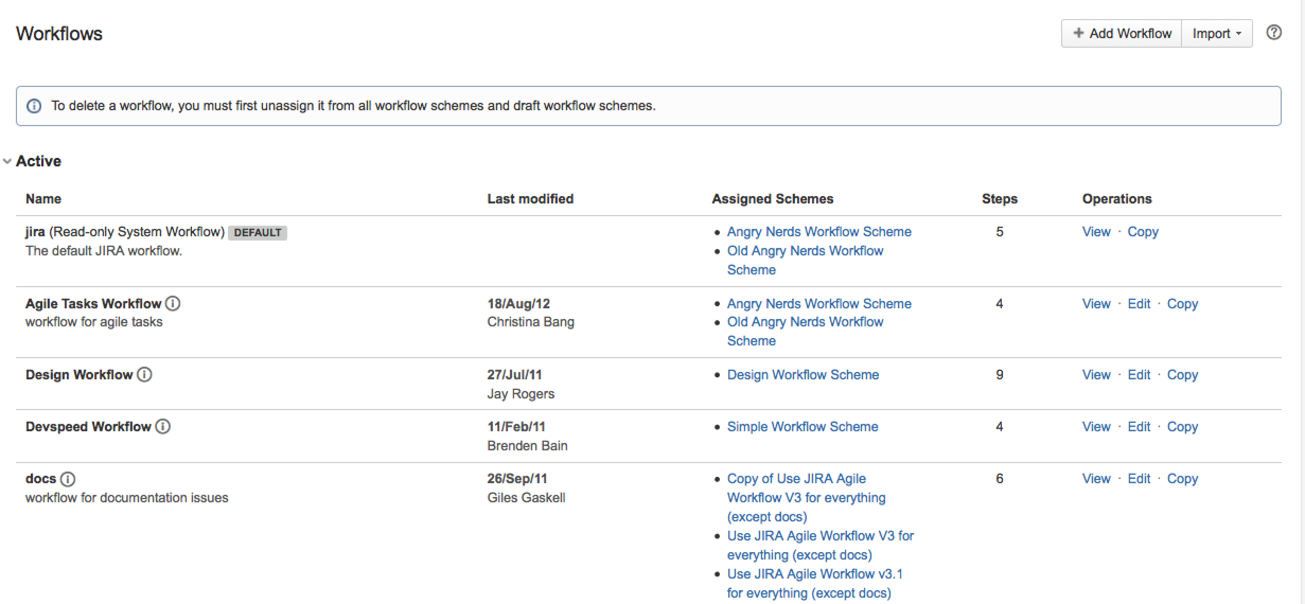Click the info icon in the delete-workflow notice

click(x=34, y=106)
